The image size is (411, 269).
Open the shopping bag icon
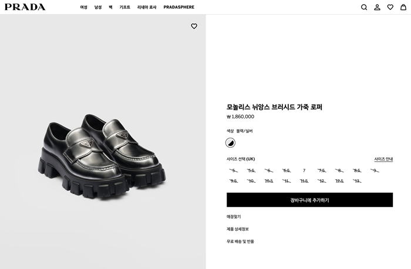click(x=403, y=7)
